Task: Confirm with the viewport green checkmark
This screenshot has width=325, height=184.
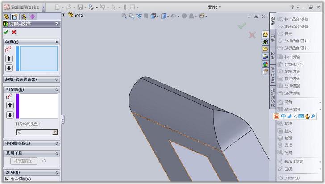Action: [x=242, y=25]
